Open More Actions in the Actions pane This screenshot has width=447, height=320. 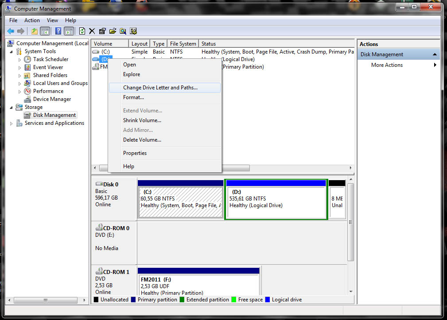387,65
